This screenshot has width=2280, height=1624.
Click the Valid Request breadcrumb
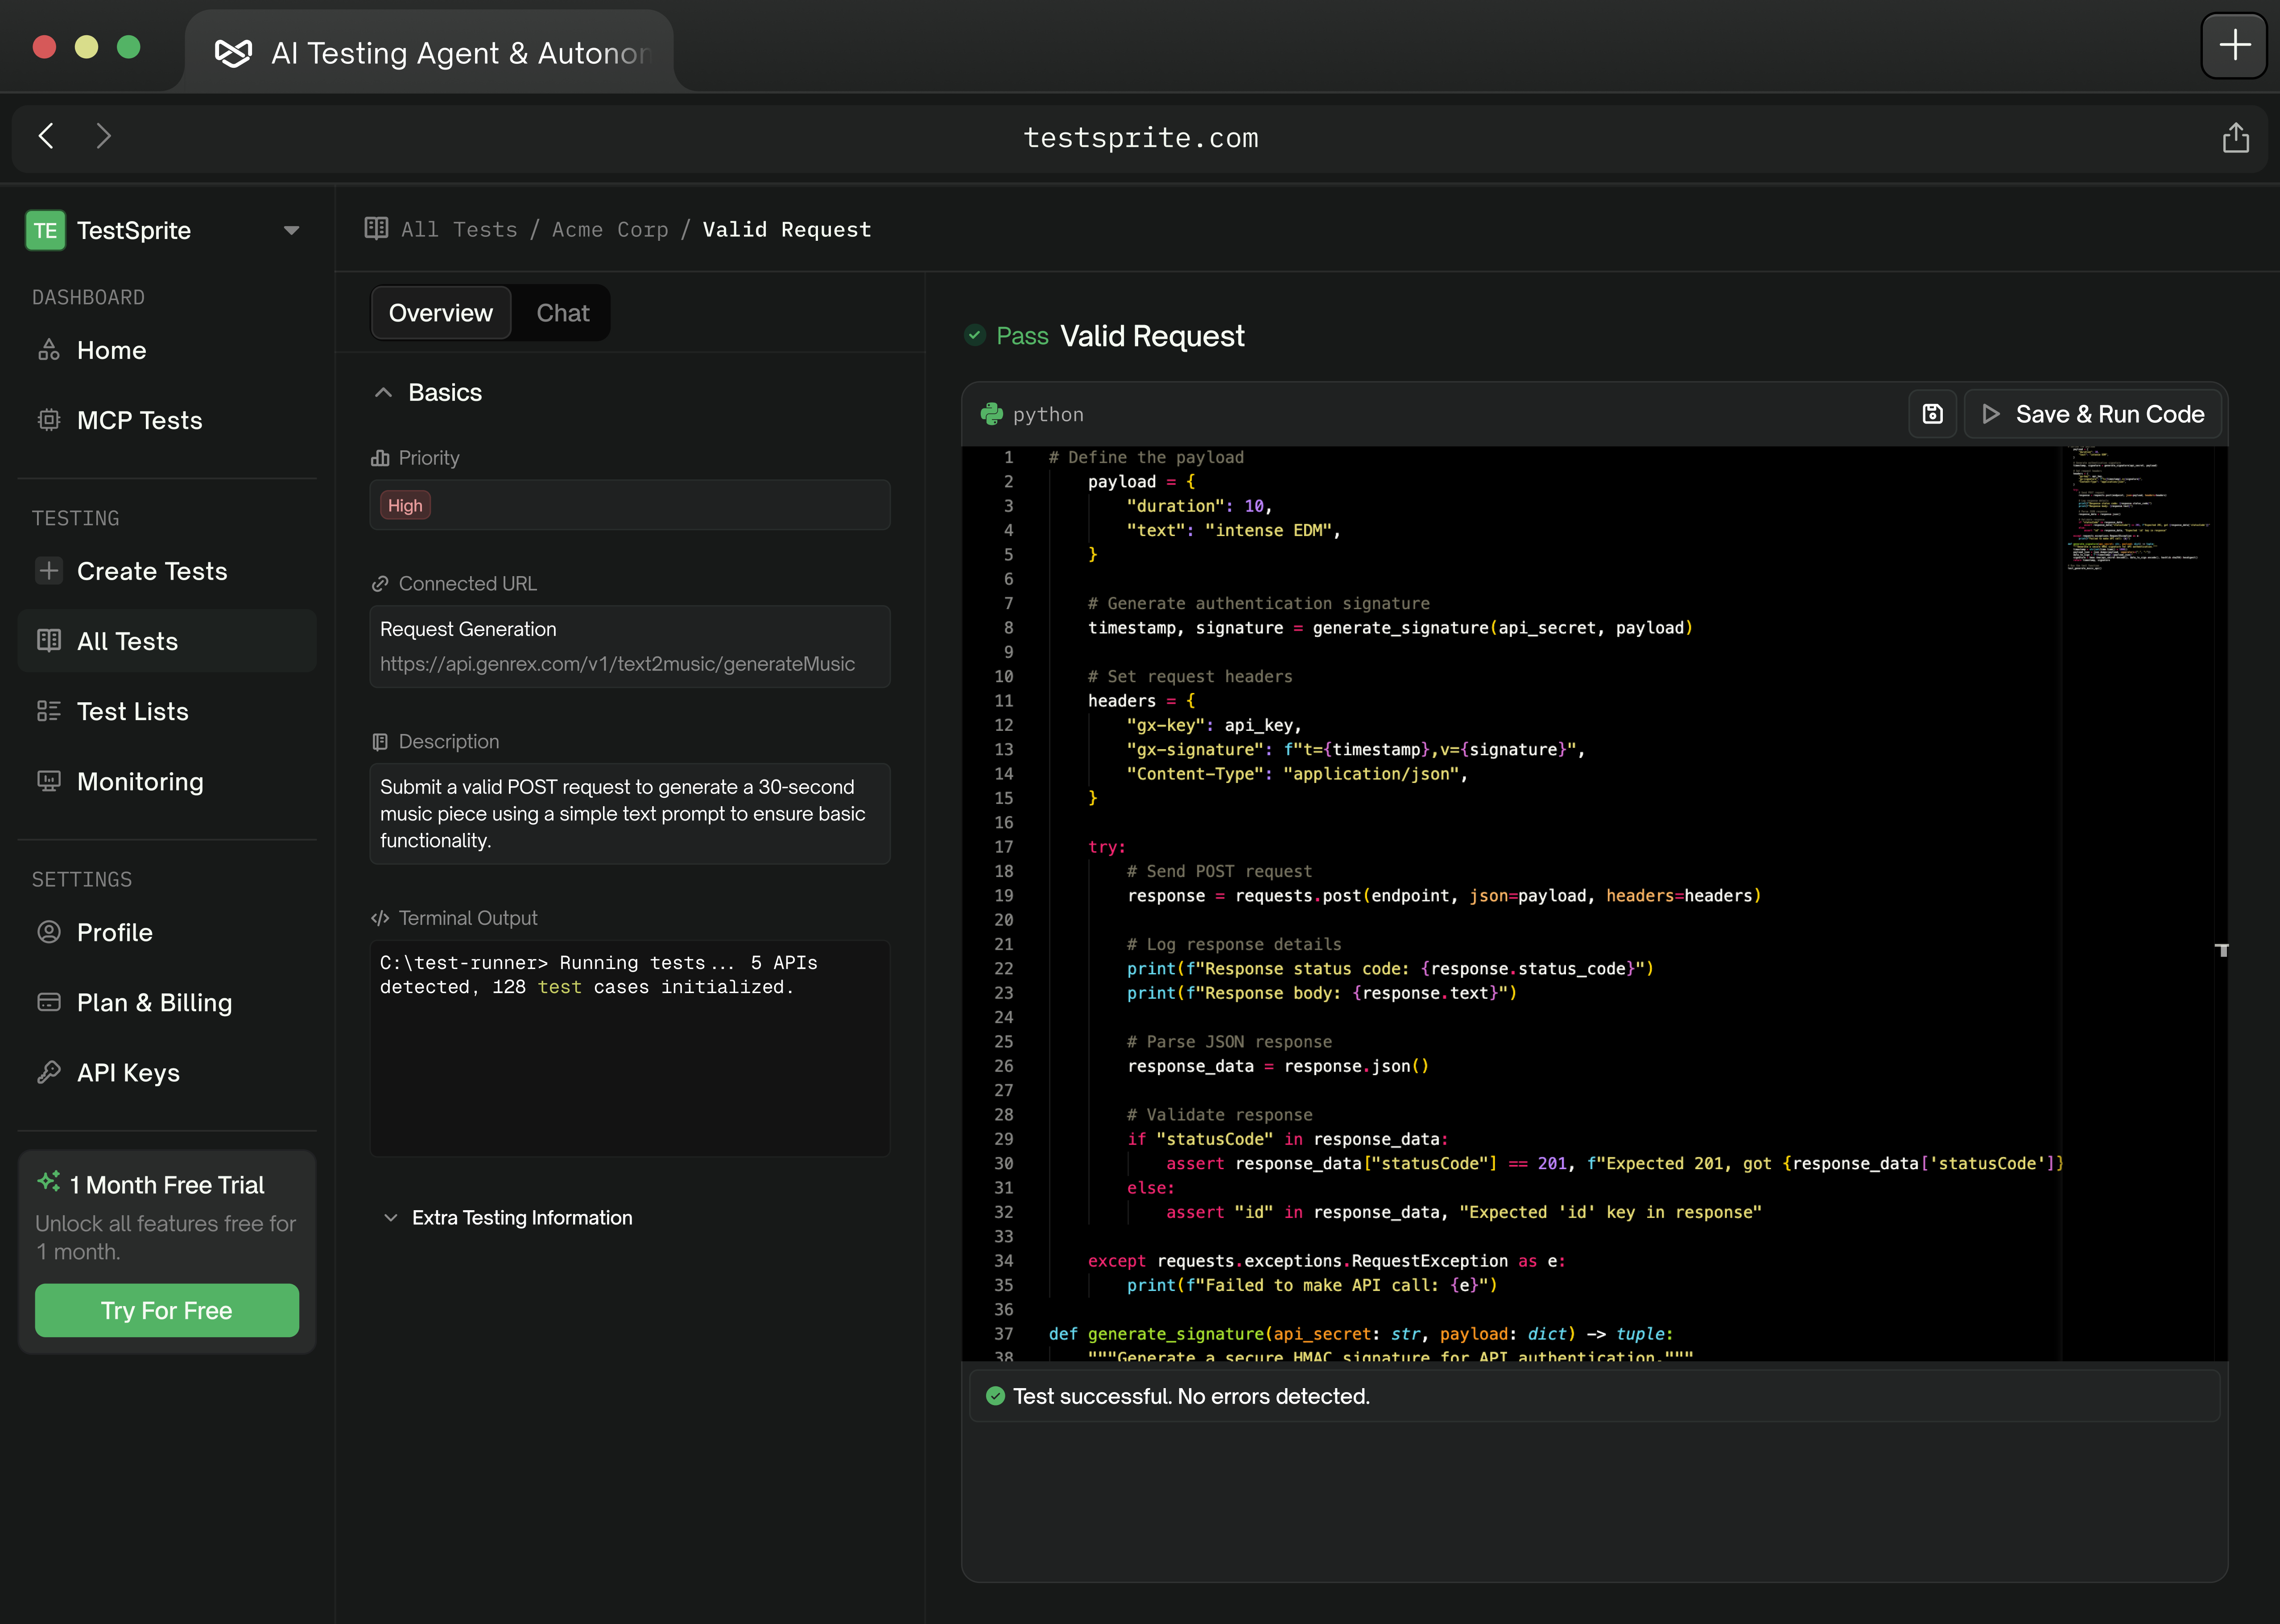point(787,230)
